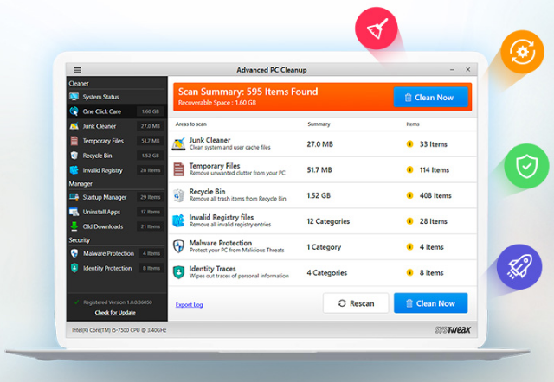Select Identity Protection in the sidebar

pos(117,268)
